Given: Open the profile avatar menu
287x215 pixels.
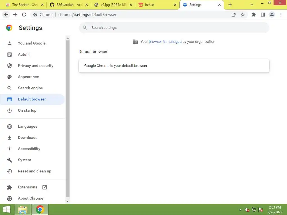Looking at the screenshot, I should point(272,15).
